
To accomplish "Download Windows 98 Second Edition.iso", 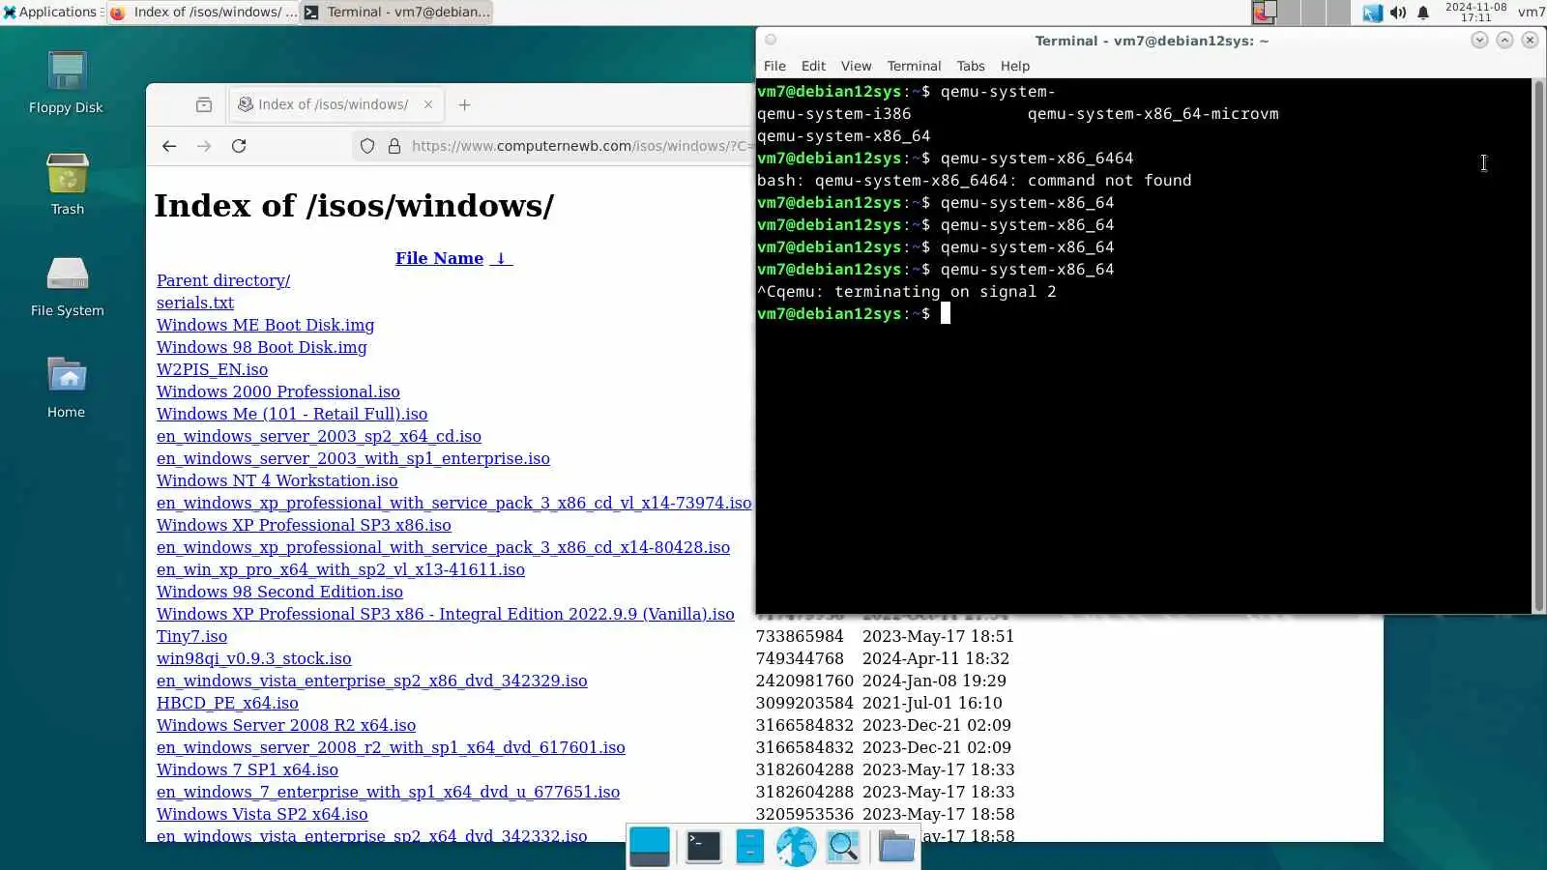I will click(279, 592).
